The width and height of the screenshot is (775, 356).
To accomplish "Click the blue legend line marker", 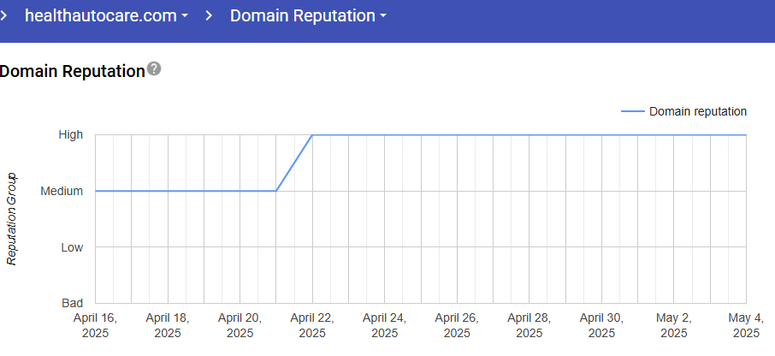I will point(631,111).
